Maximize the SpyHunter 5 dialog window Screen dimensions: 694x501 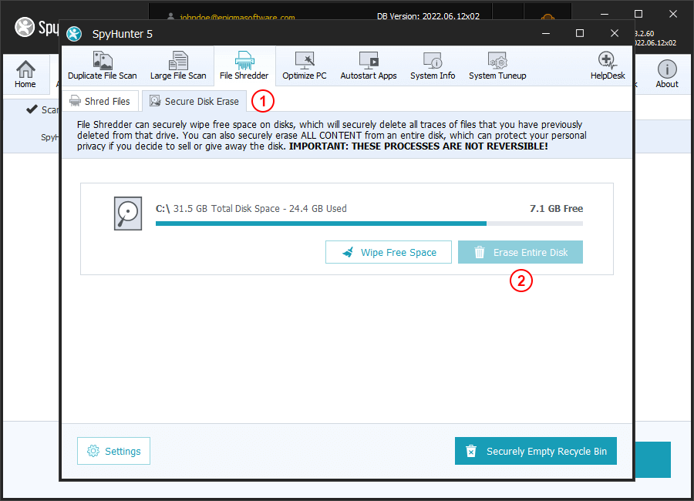point(580,33)
